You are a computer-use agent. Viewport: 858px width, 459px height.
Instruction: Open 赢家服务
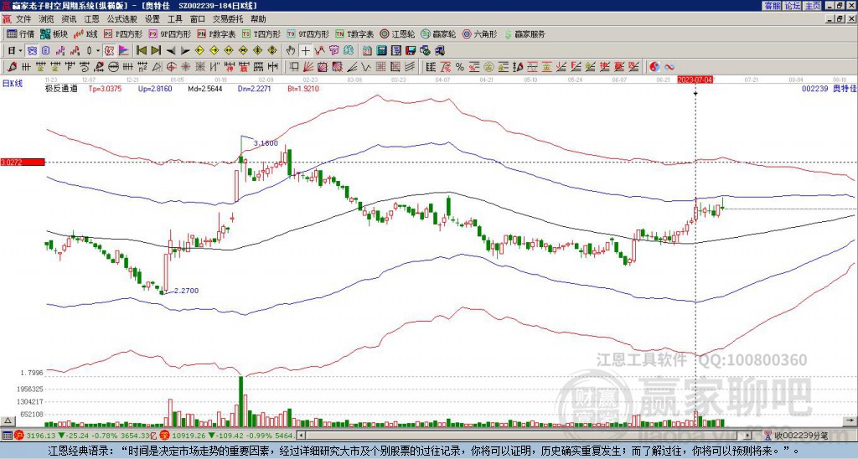pos(525,34)
